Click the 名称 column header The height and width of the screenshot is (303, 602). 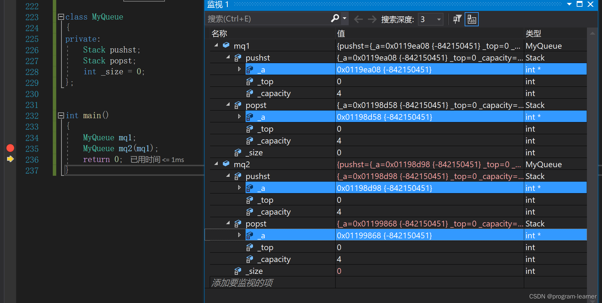pyautogui.click(x=272, y=33)
